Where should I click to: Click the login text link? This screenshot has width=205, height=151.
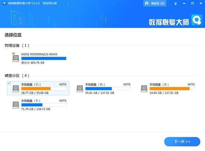(x=155, y=3)
